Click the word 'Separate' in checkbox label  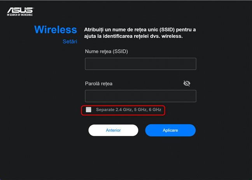click(105, 110)
